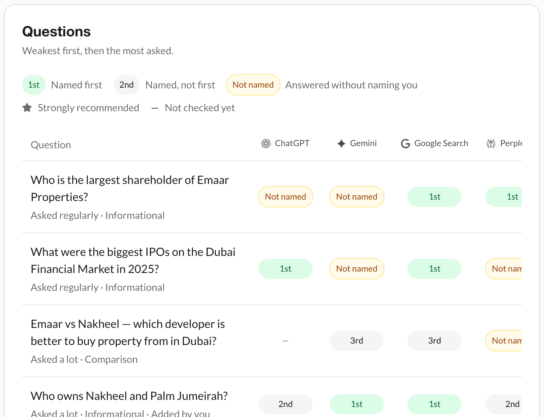Click 'Answered without naming you' legend text

point(351,85)
